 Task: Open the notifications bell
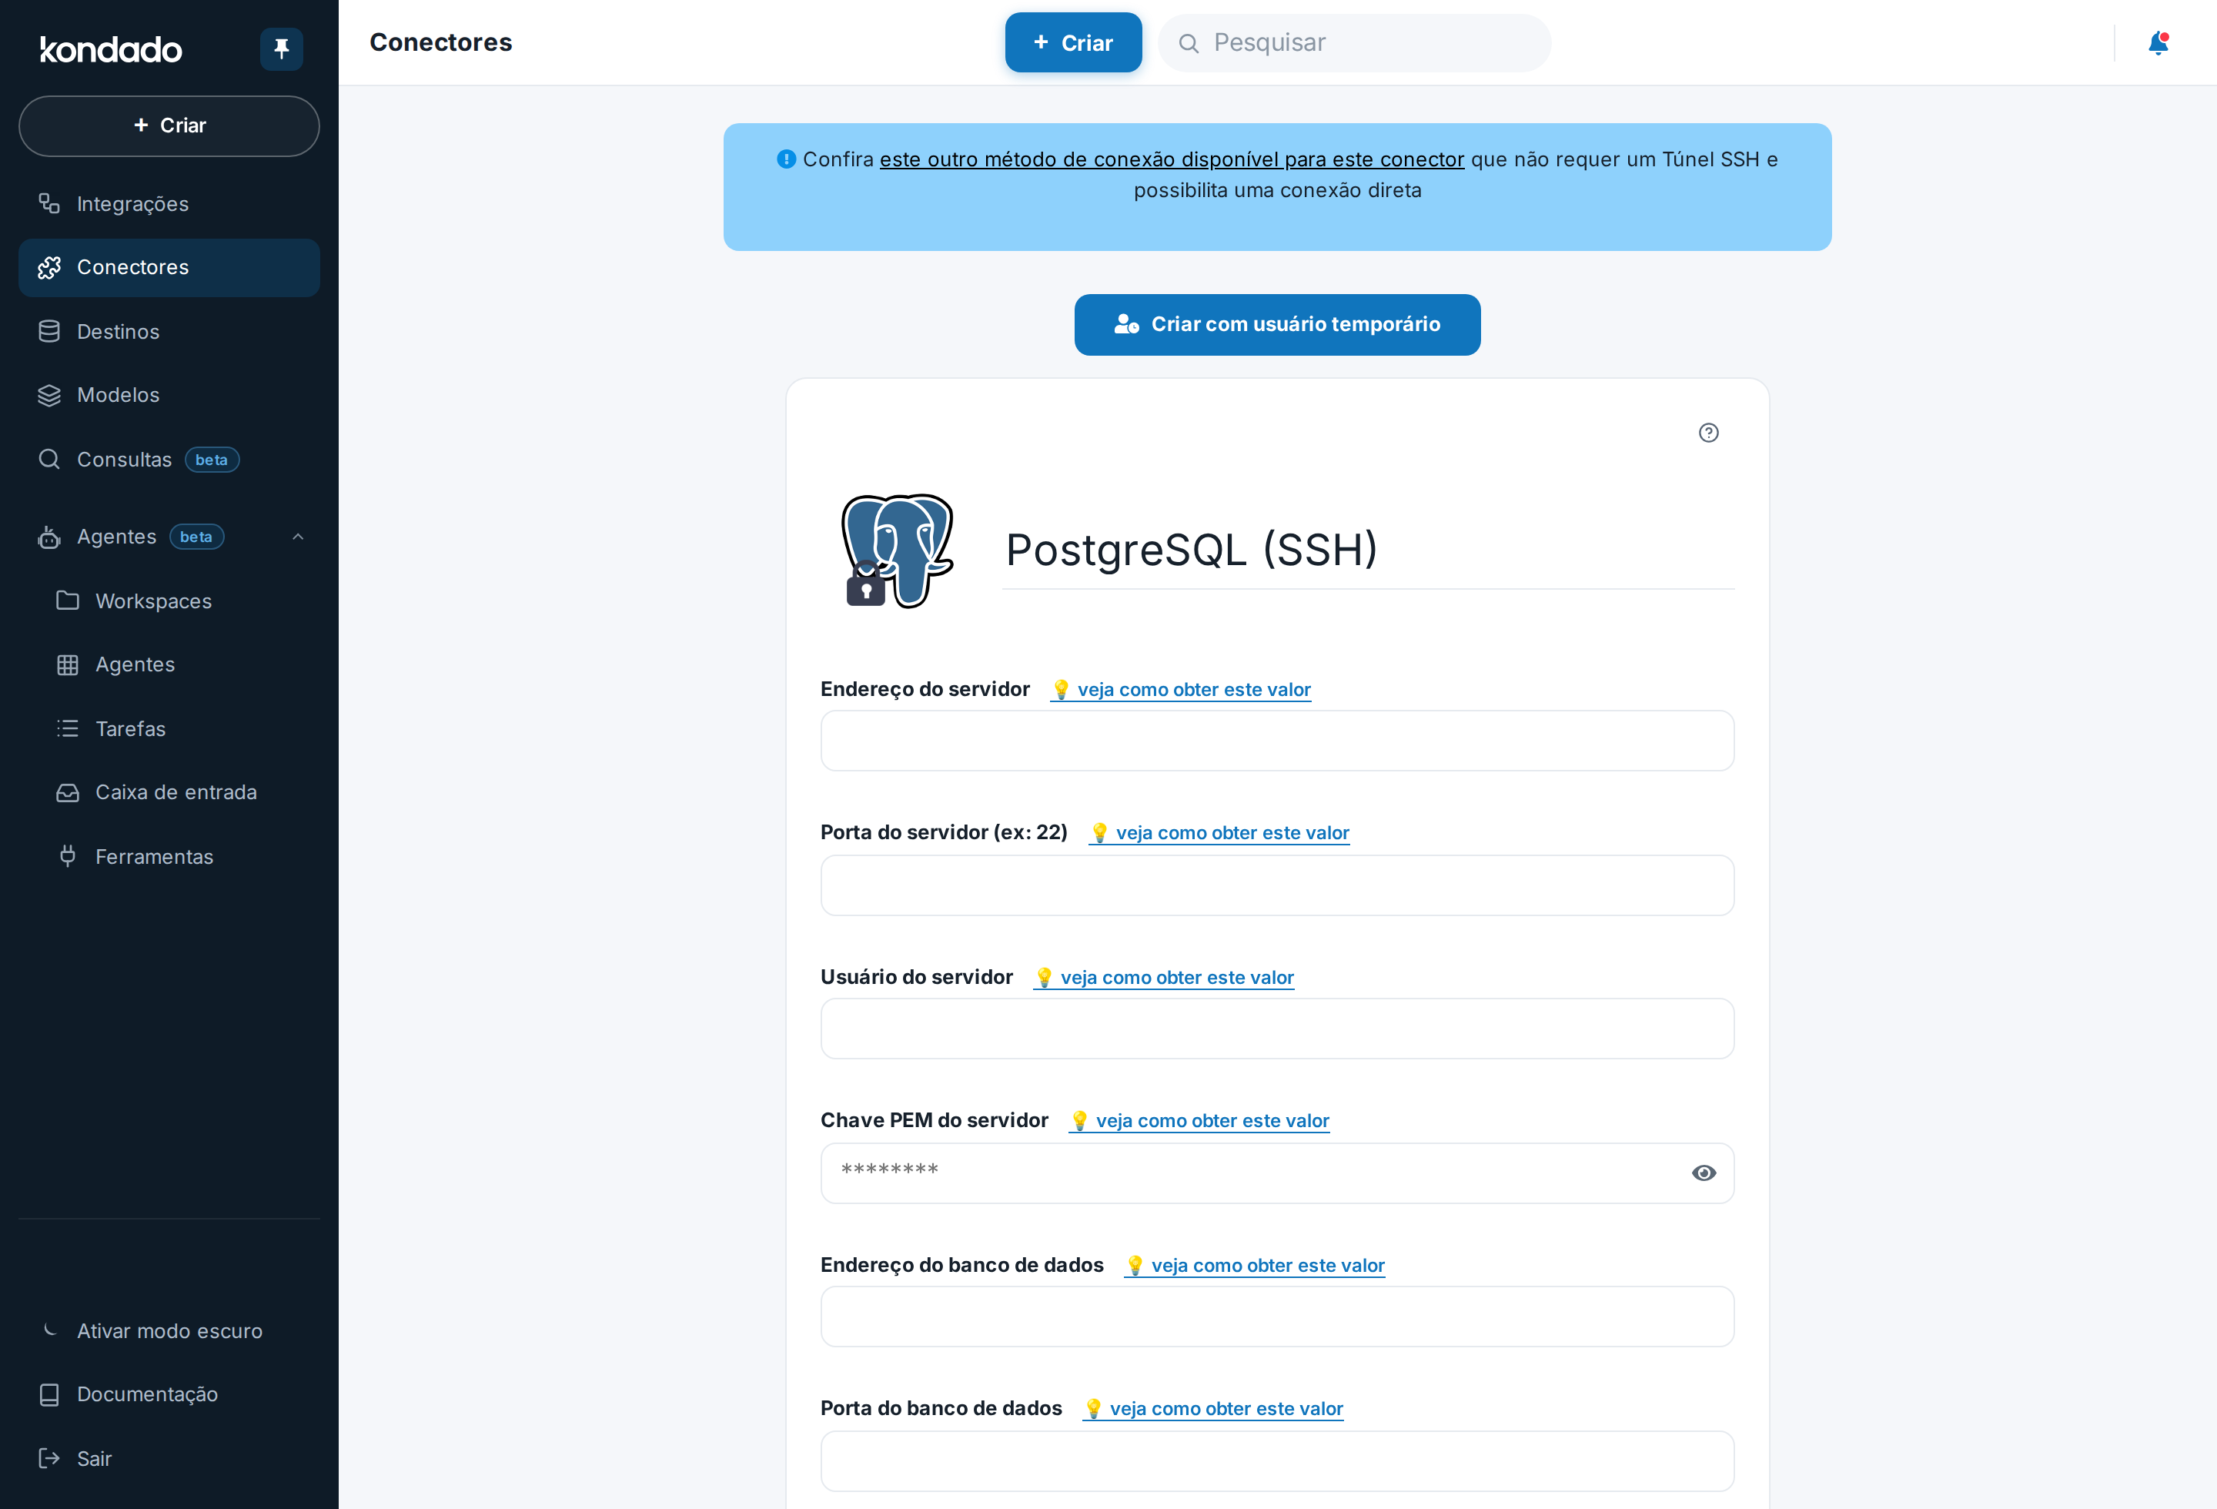2158,43
